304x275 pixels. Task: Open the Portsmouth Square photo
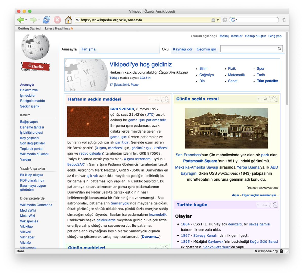[x=226, y=128]
